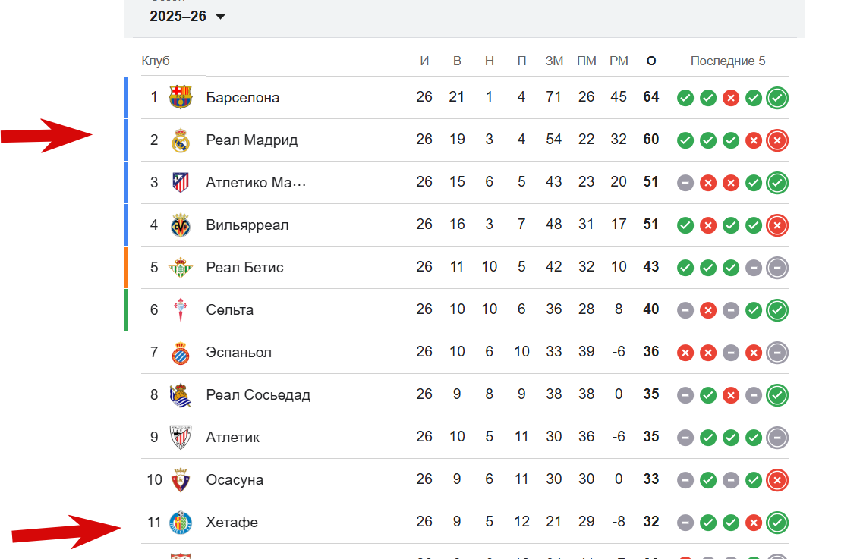Click the Real Madrid crest icon
The image size is (841, 559).
click(x=181, y=140)
